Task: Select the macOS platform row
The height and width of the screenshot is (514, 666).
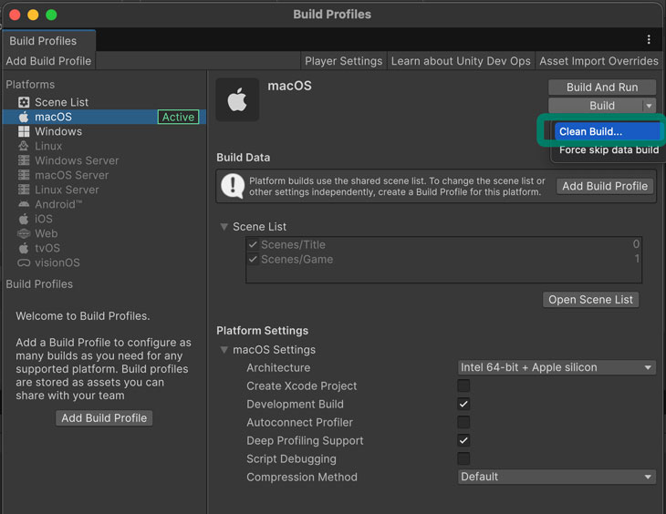Action: tap(105, 117)
